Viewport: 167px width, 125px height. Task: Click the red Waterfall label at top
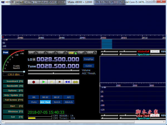143,52
